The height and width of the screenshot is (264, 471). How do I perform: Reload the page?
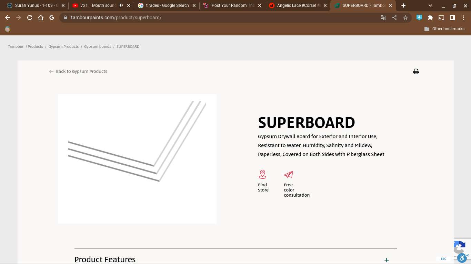pos(30,18)
